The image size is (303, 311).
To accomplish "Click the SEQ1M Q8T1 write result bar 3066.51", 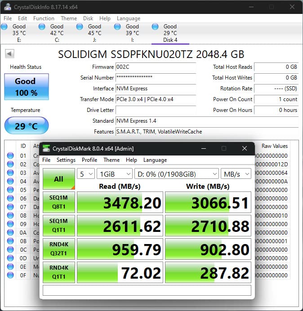I will tap(208, 202).
